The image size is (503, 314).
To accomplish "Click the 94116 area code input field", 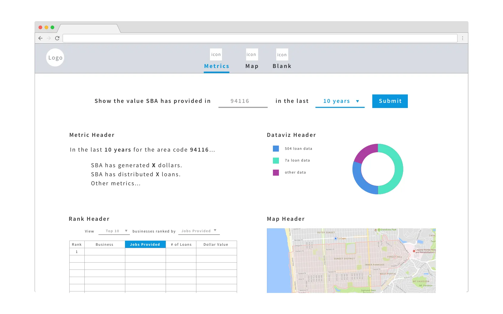I will [x=243, y=101].
